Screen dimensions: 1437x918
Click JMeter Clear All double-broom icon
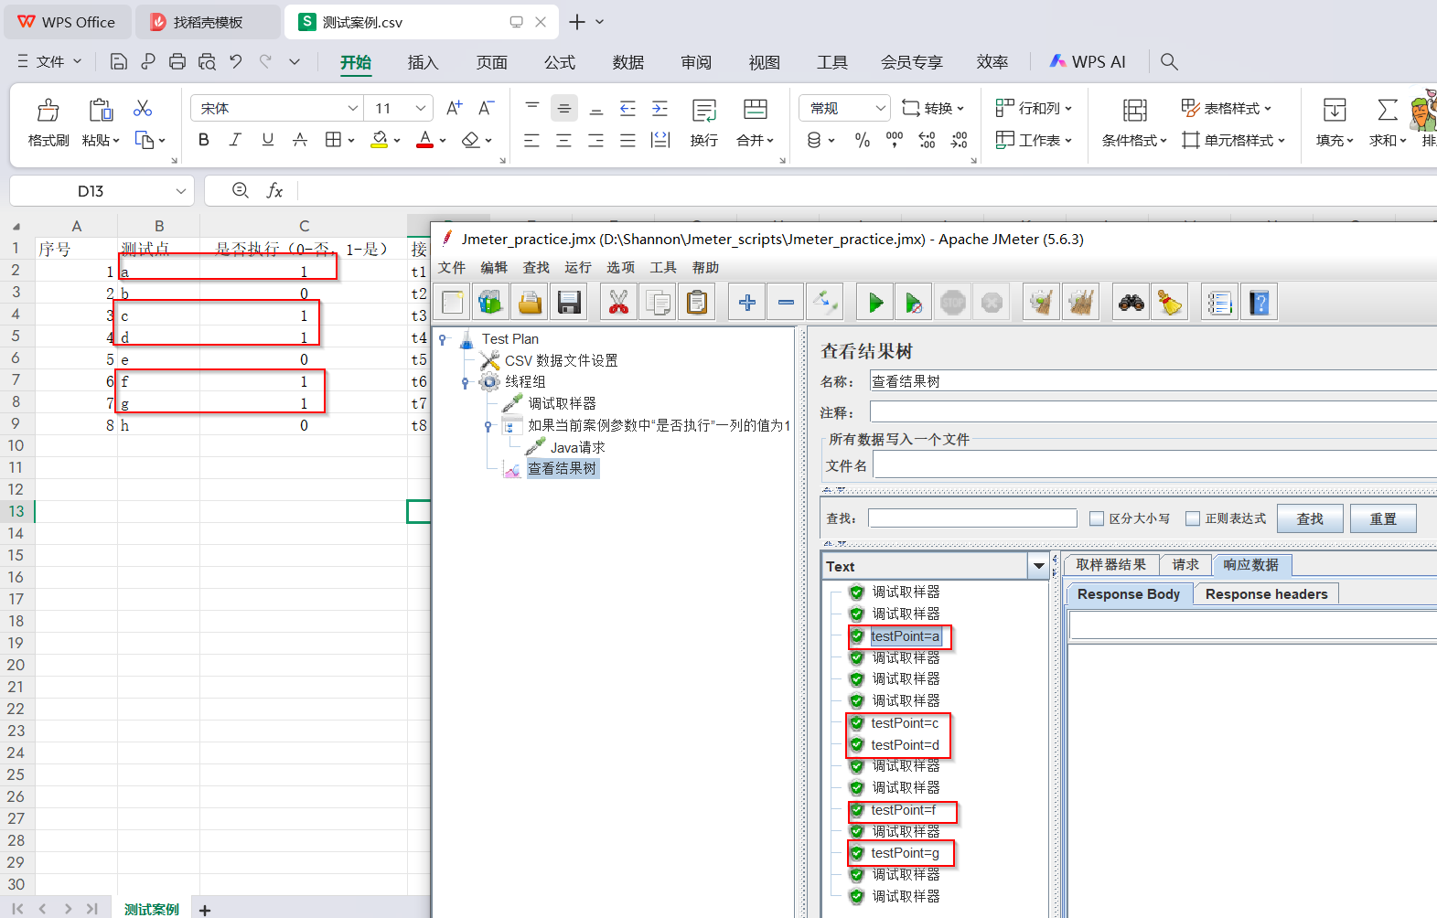(1080, 303)
